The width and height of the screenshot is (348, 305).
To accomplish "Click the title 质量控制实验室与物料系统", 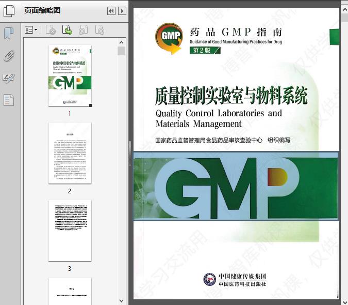I will (231, 96).
